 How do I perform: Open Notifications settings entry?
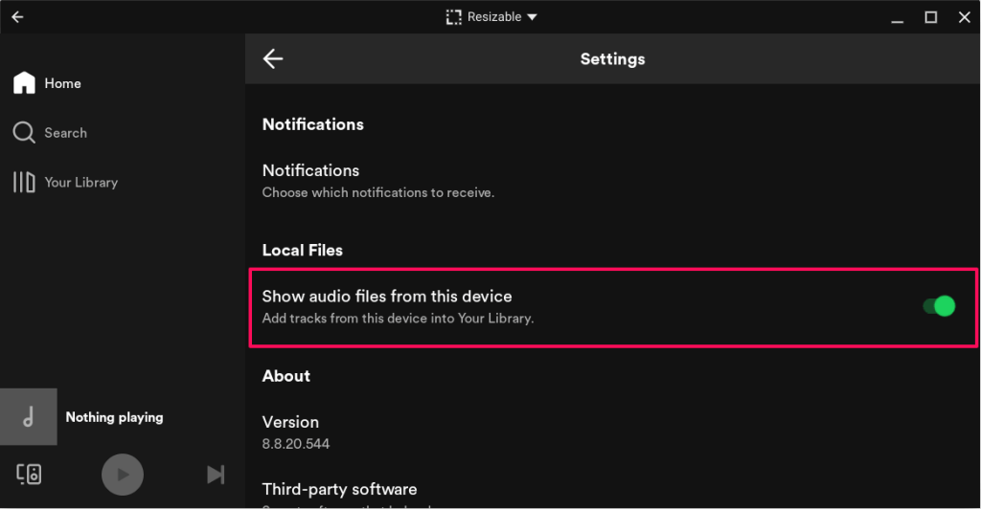[310, 170]
